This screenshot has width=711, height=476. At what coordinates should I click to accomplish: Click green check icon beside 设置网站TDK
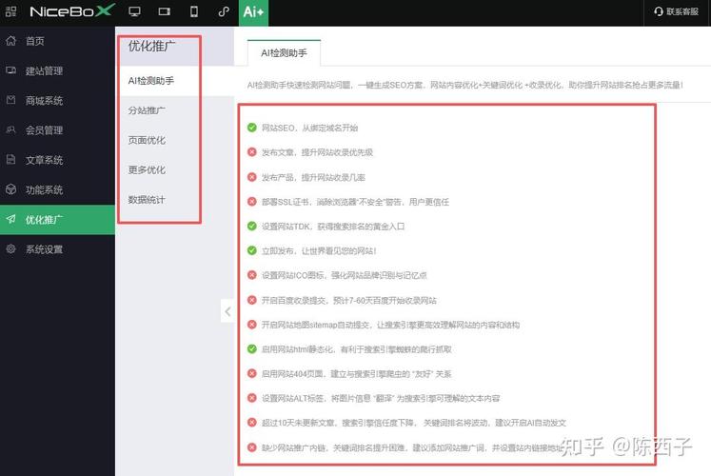(x=252, y=226)
